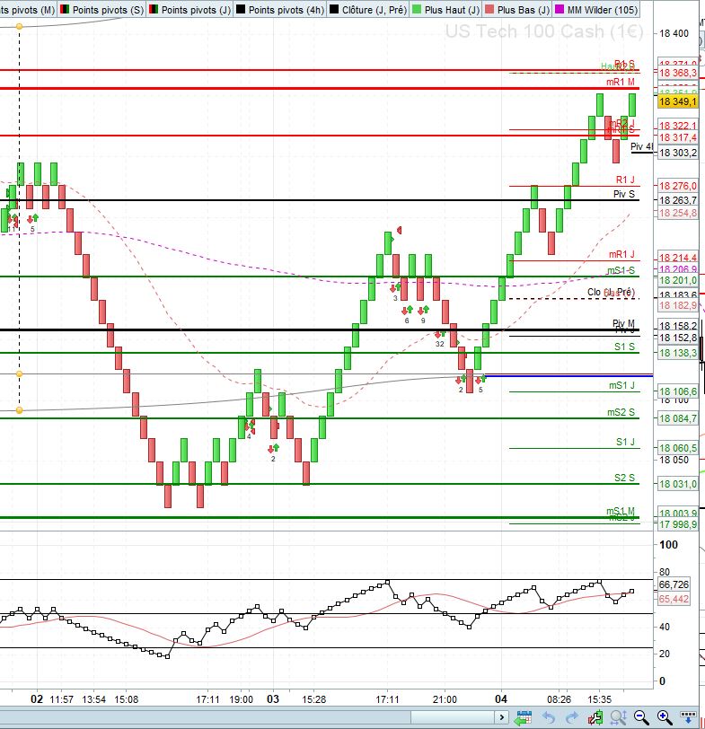Click the red Plus Bas (J) swatch

[x=489, y=9]
